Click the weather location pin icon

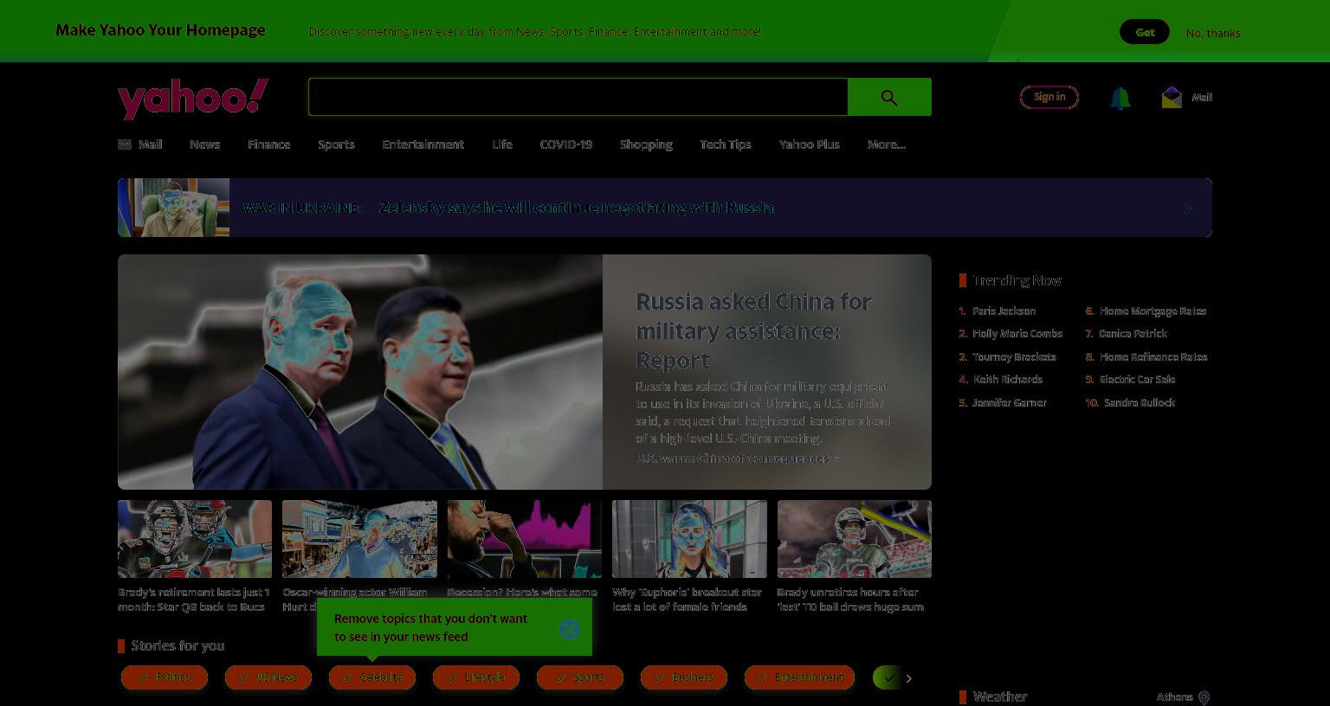point(1204,697)
